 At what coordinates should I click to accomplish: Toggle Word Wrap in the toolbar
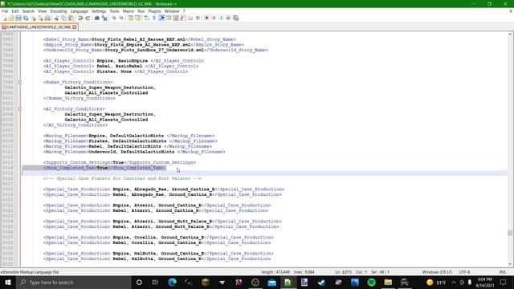pyautogui.click(x=146, y=18)
